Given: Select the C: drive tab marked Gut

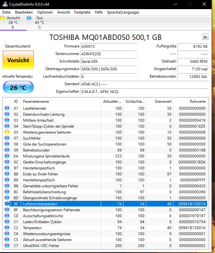Looking at the screenshot, I should 39,23.
